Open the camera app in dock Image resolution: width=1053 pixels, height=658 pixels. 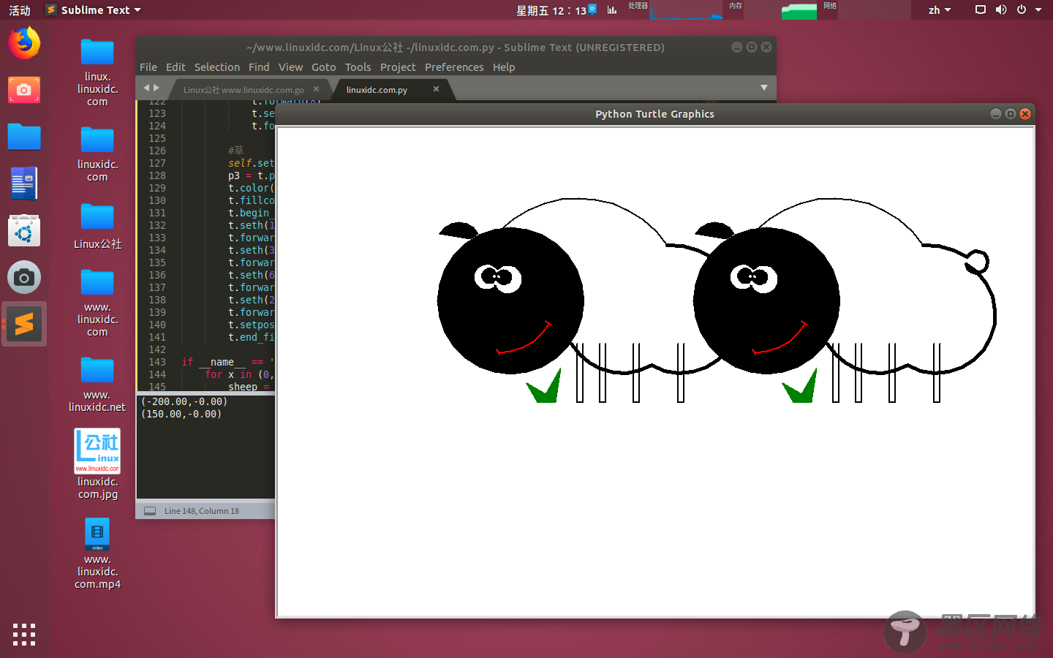(x=24, y=277)
